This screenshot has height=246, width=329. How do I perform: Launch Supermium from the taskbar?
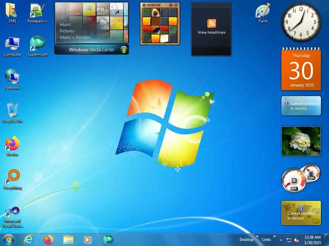(x=108, y=239)
